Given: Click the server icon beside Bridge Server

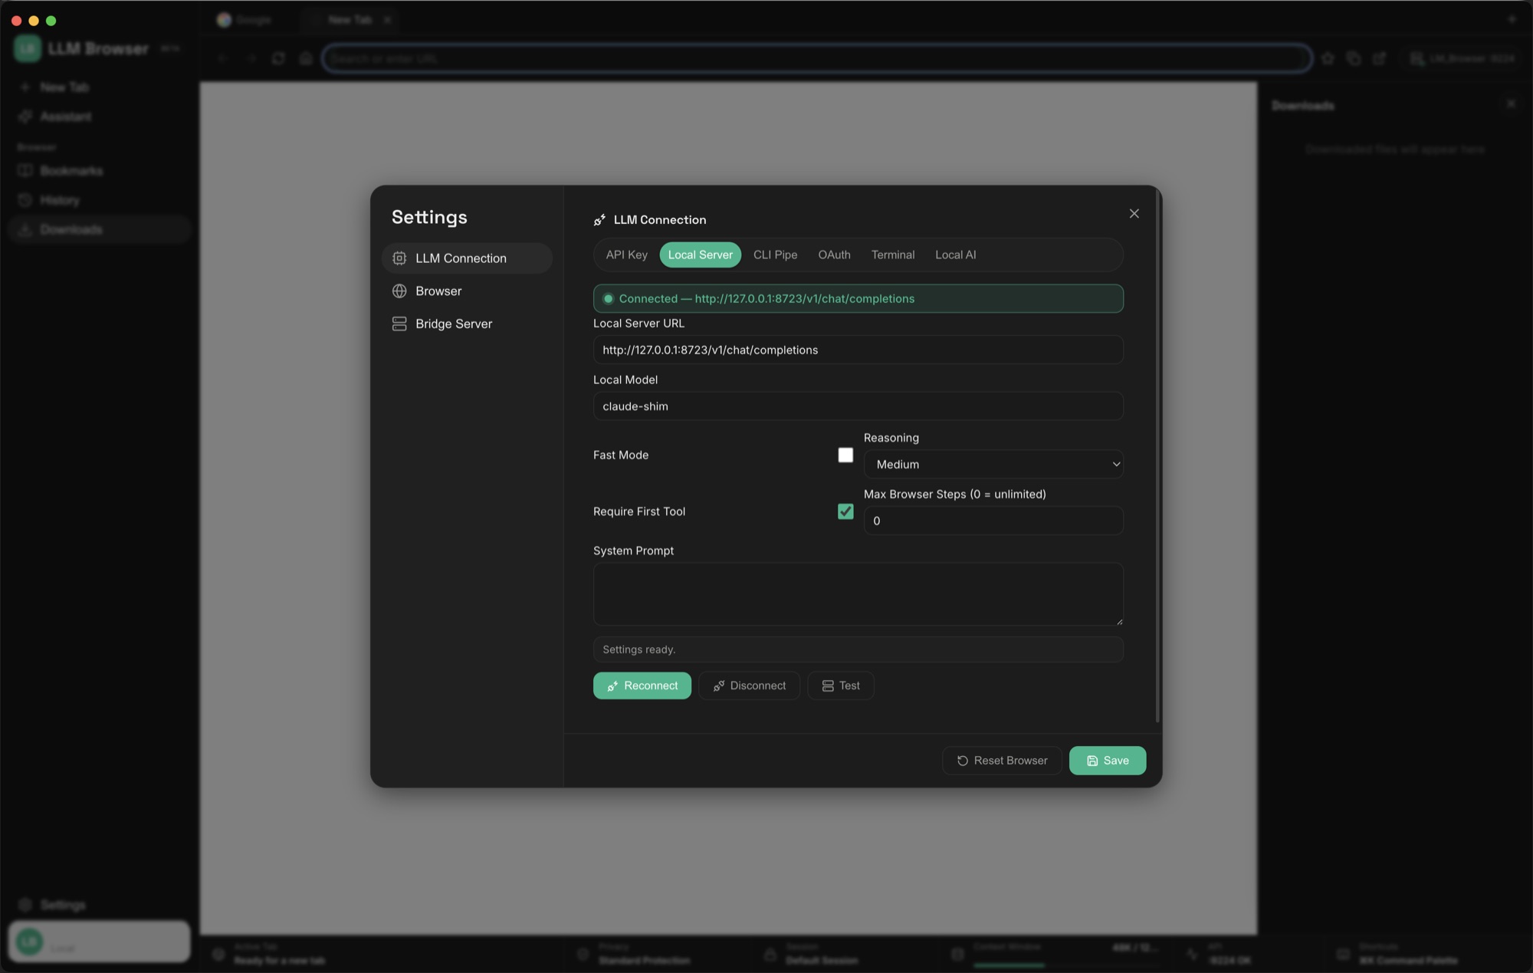Looking at the screenshot, I should pyautogui.click(x=399, y=324).
